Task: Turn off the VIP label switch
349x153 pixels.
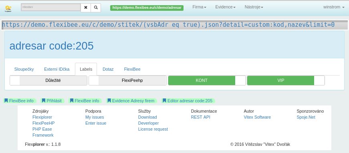Action: click(x=286, y=80)
